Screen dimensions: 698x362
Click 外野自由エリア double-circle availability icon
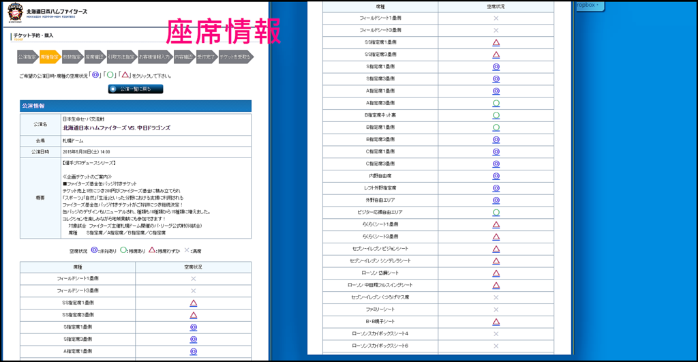click(496, 200)
